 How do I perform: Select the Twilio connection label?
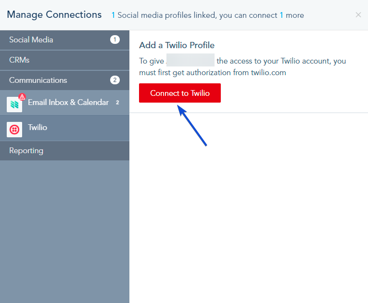[38, 127]
